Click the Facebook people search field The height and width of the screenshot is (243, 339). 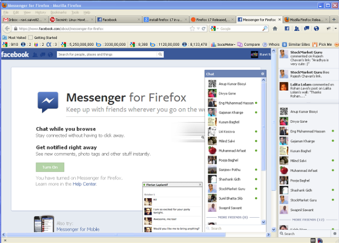(107, 54)
